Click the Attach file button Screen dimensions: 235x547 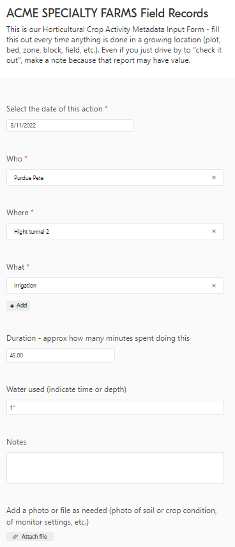coord(30,537)
